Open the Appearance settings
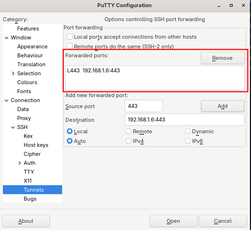Screen dimensions: 251x230 click(x=32, y=47)
